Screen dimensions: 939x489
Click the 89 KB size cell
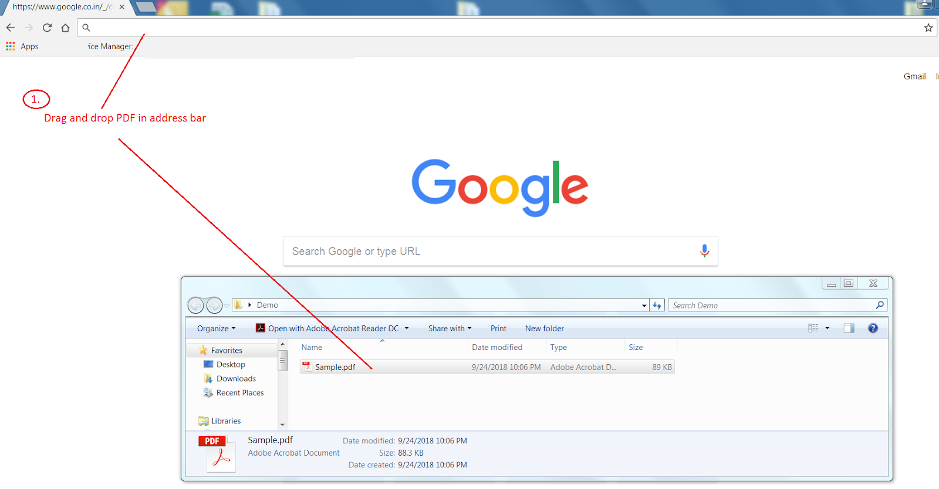pyautogui.click(x=662, y=367)
